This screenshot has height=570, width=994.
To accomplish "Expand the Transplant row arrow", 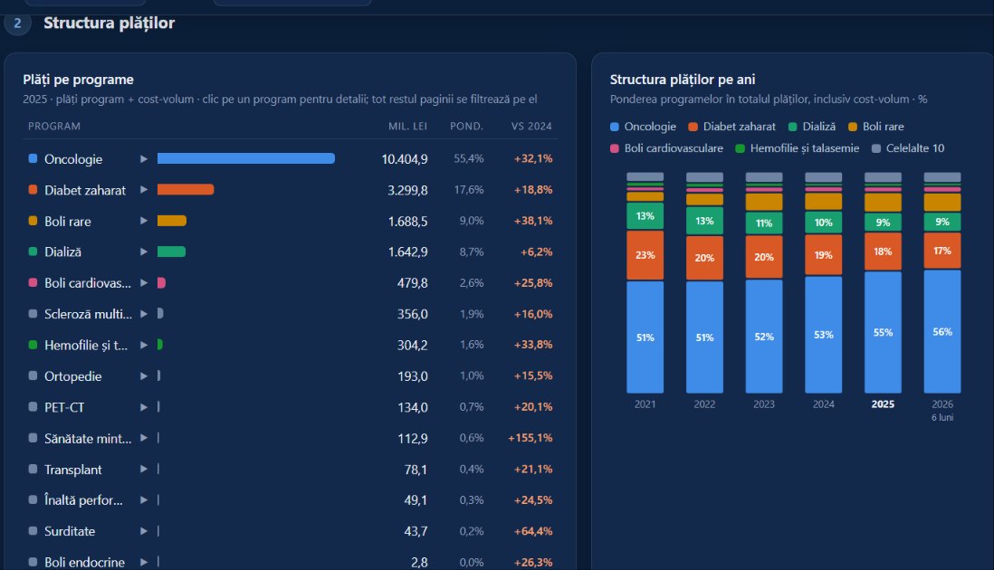I will click(x=144, y=470).
